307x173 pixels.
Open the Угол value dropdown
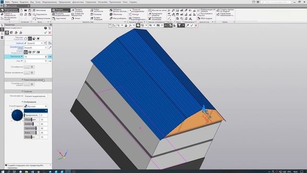pyautogui.click(x=46, y=61)
